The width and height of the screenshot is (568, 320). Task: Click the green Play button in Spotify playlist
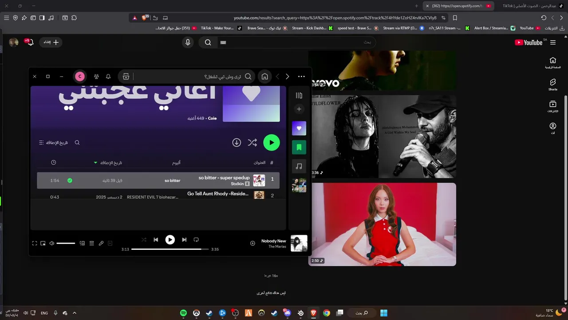pos(272,143)
